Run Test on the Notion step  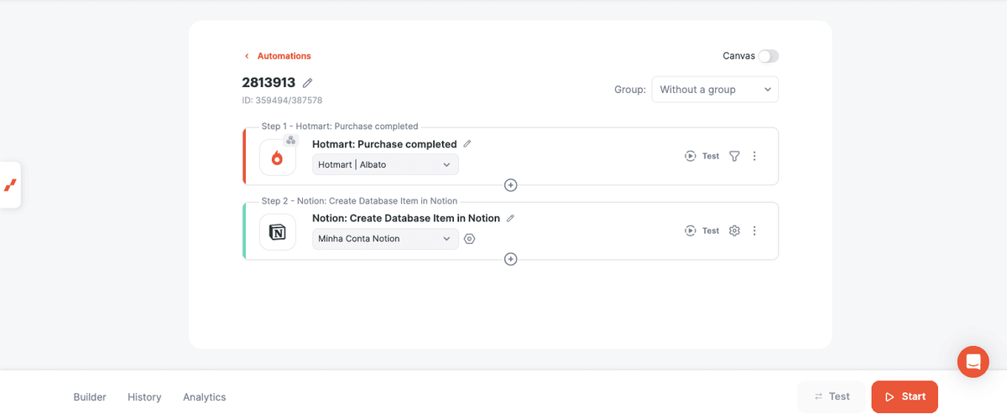tap(702, 230)
